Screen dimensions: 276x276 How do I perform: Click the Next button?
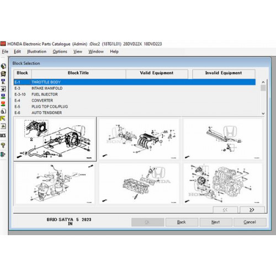(x=216, y=222)
